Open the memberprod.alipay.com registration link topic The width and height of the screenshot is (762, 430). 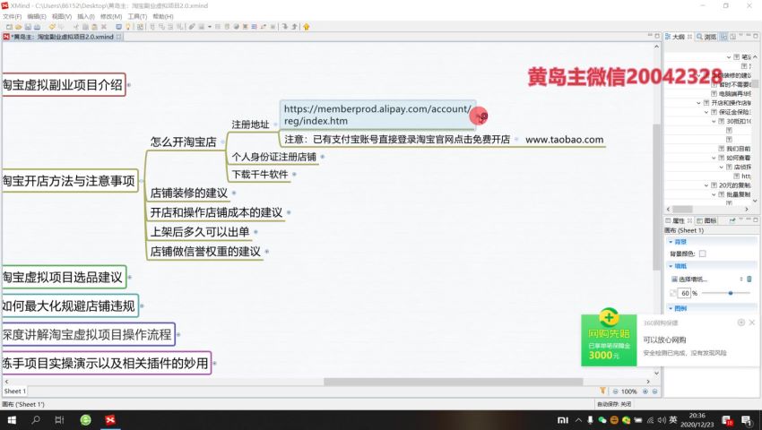click(377, 115)
